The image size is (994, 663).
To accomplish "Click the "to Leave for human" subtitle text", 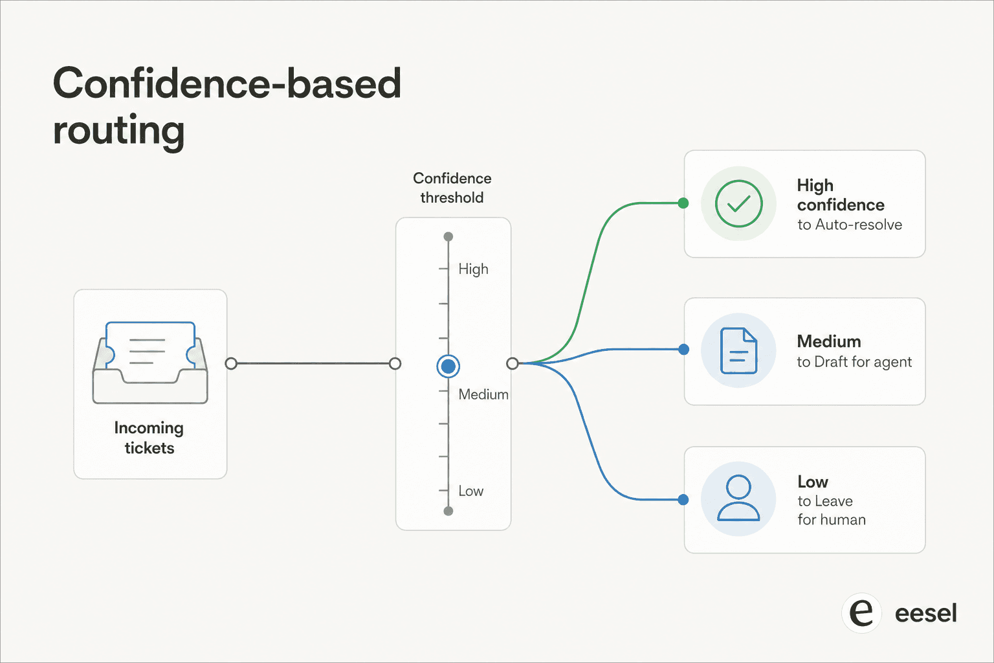I will tap(832, 510).
